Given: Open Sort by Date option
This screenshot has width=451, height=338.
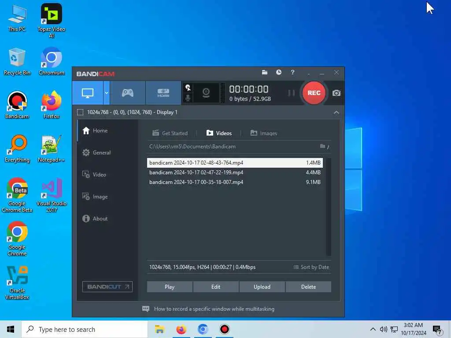Looking at the screenshot, I should [311, 267].
